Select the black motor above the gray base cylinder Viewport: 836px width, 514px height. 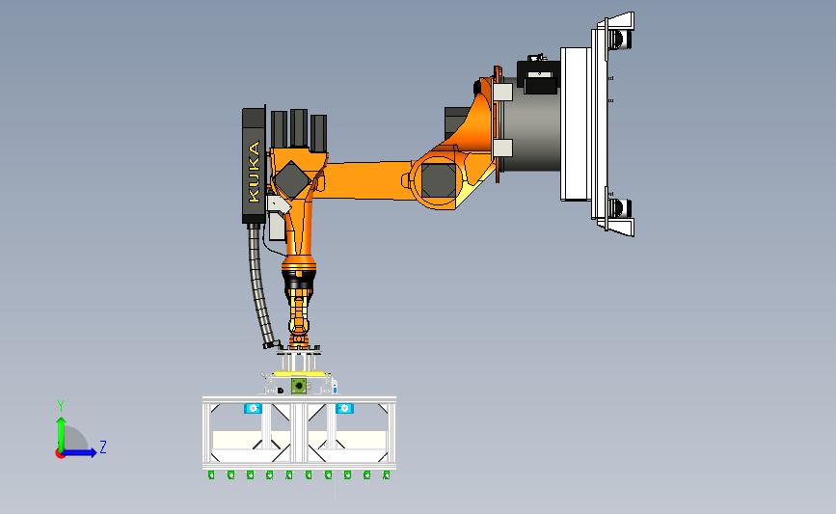pyautogui.click(x=538, y=77)
